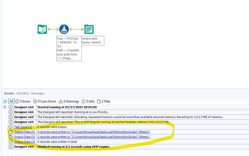
Task: Click the file icon beside the A.xlsx output row
Action: [x=10, y=132]
